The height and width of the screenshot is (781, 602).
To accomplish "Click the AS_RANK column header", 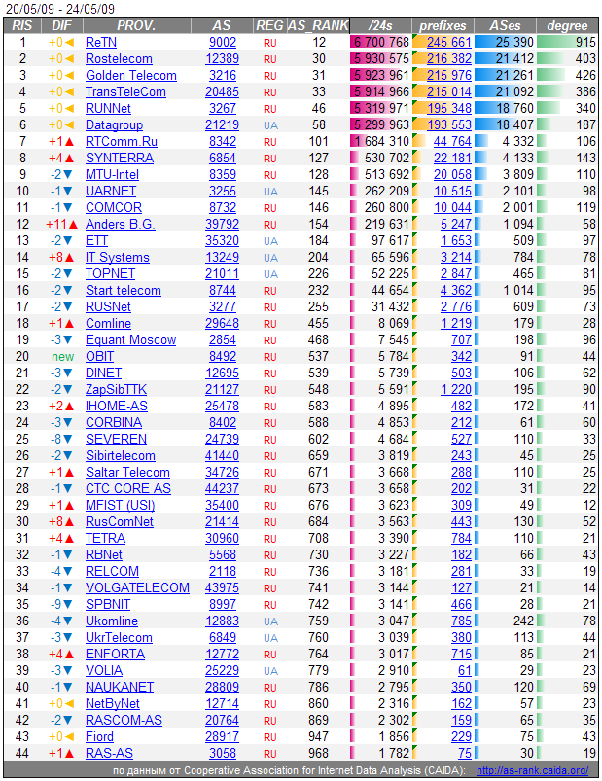I will (318, 26).
